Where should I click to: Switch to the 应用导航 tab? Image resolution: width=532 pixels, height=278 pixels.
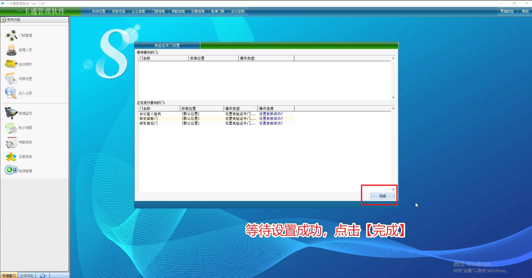click(x=27, y=275)
